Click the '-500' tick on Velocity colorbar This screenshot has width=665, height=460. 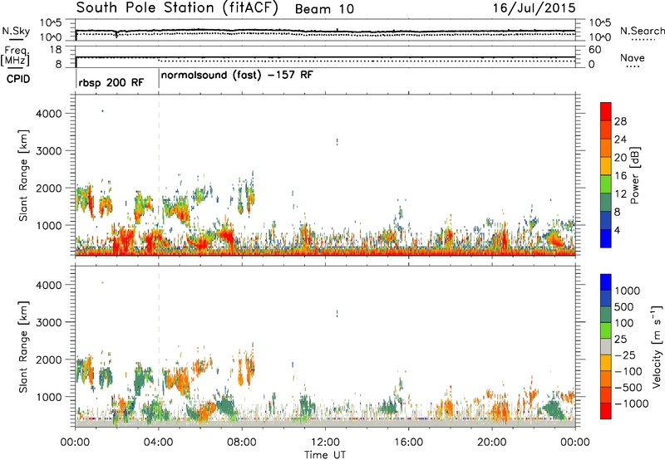[x=628, y=387]
